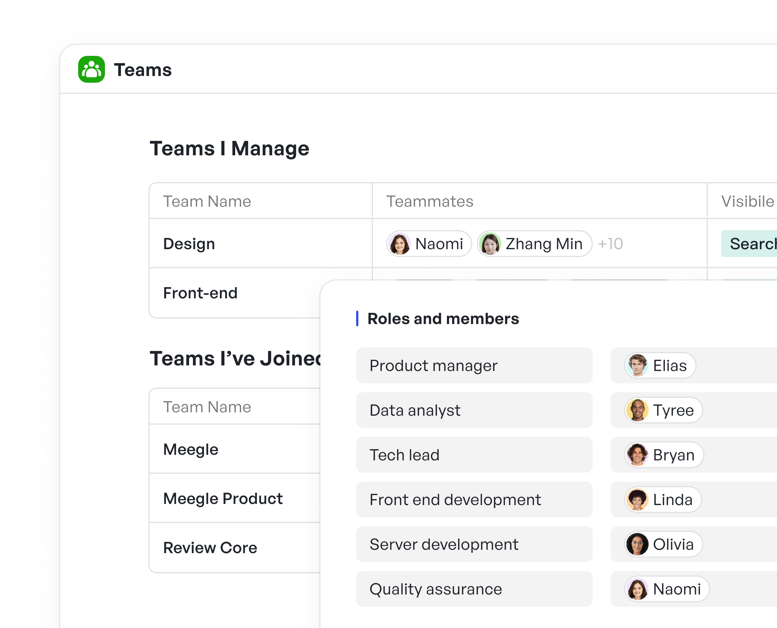Open the Review Core team
This screenshot has width=777, height=628.
coord(210,548)
